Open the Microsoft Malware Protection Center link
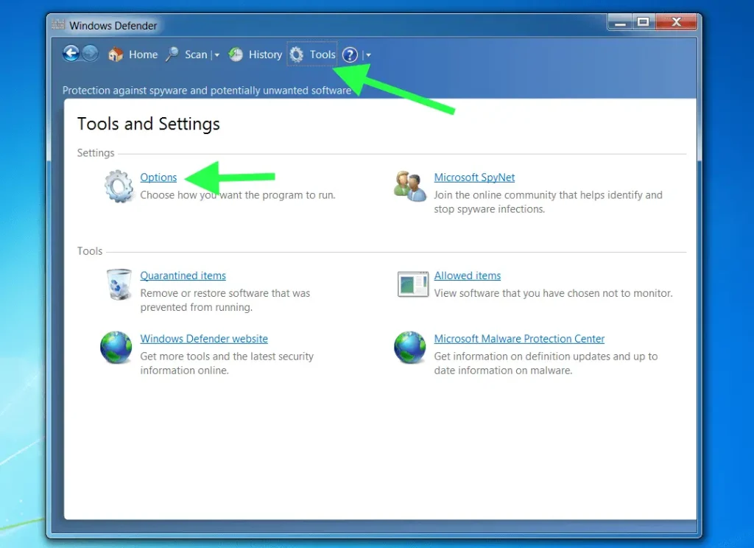Screen dimensions: 754x548 (519, 339)
